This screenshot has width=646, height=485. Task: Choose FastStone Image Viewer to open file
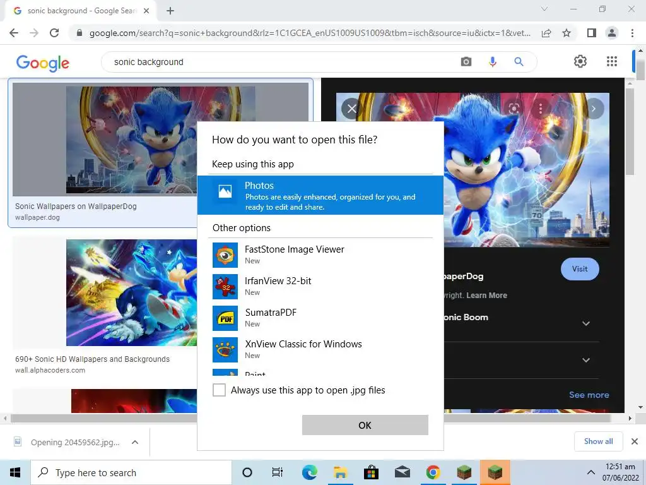[320, 255]
